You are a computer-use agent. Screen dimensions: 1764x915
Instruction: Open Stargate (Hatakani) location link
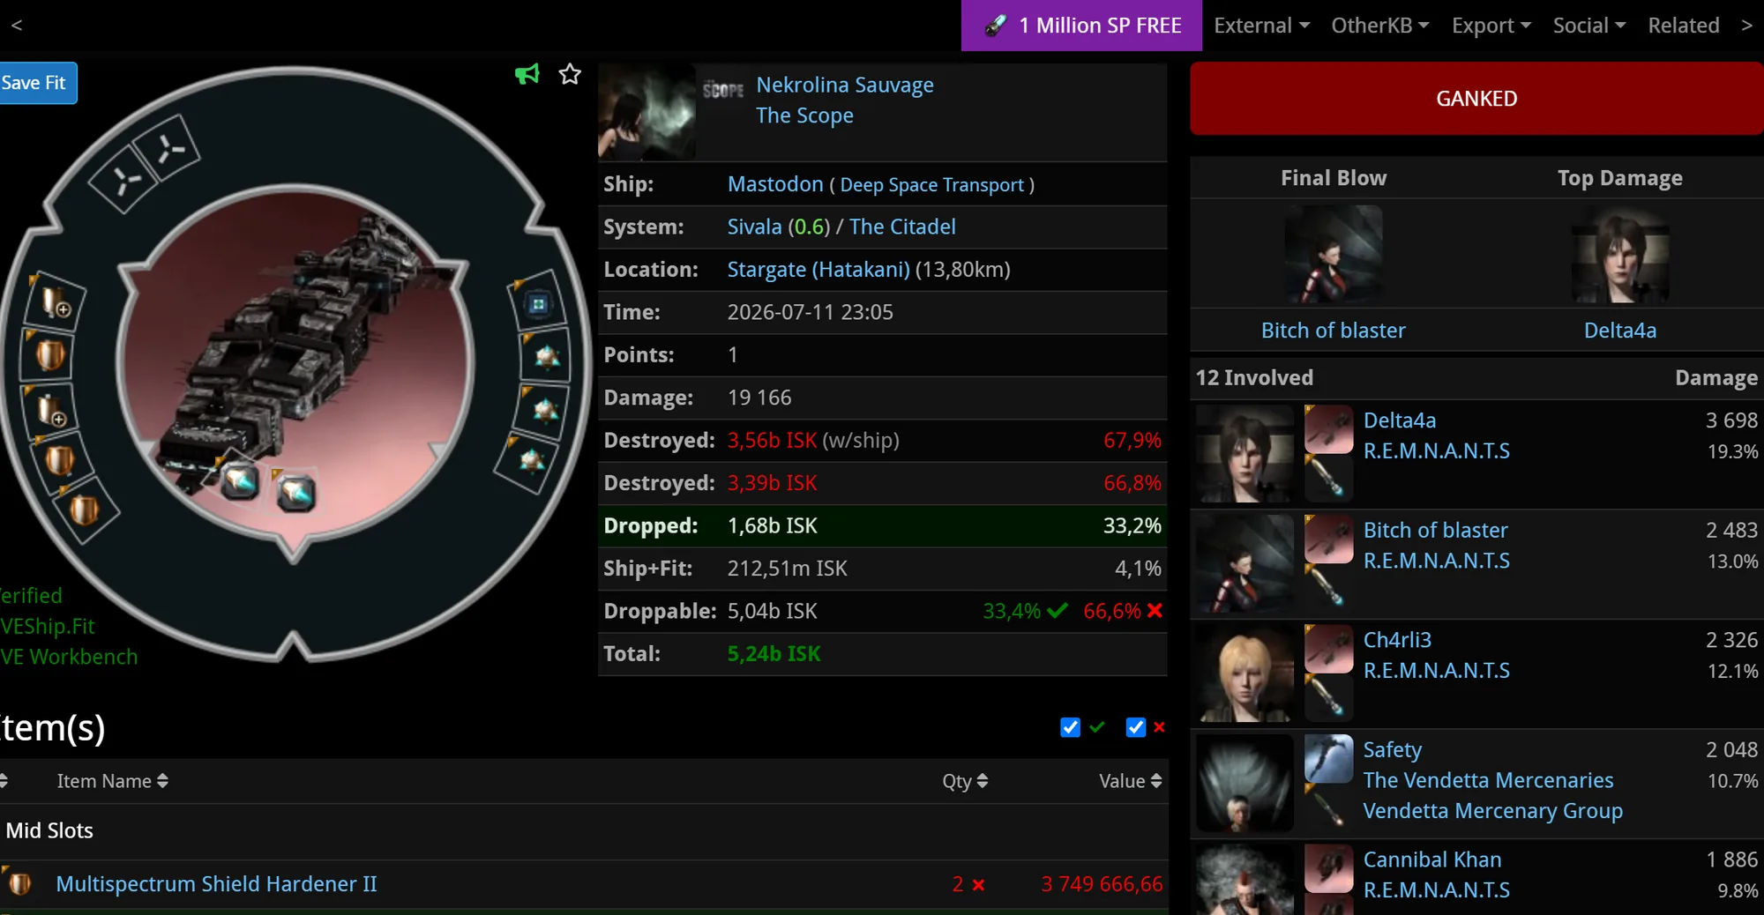(x=818, y=270)
